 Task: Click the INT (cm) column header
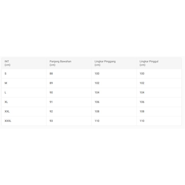click(7, 63)
